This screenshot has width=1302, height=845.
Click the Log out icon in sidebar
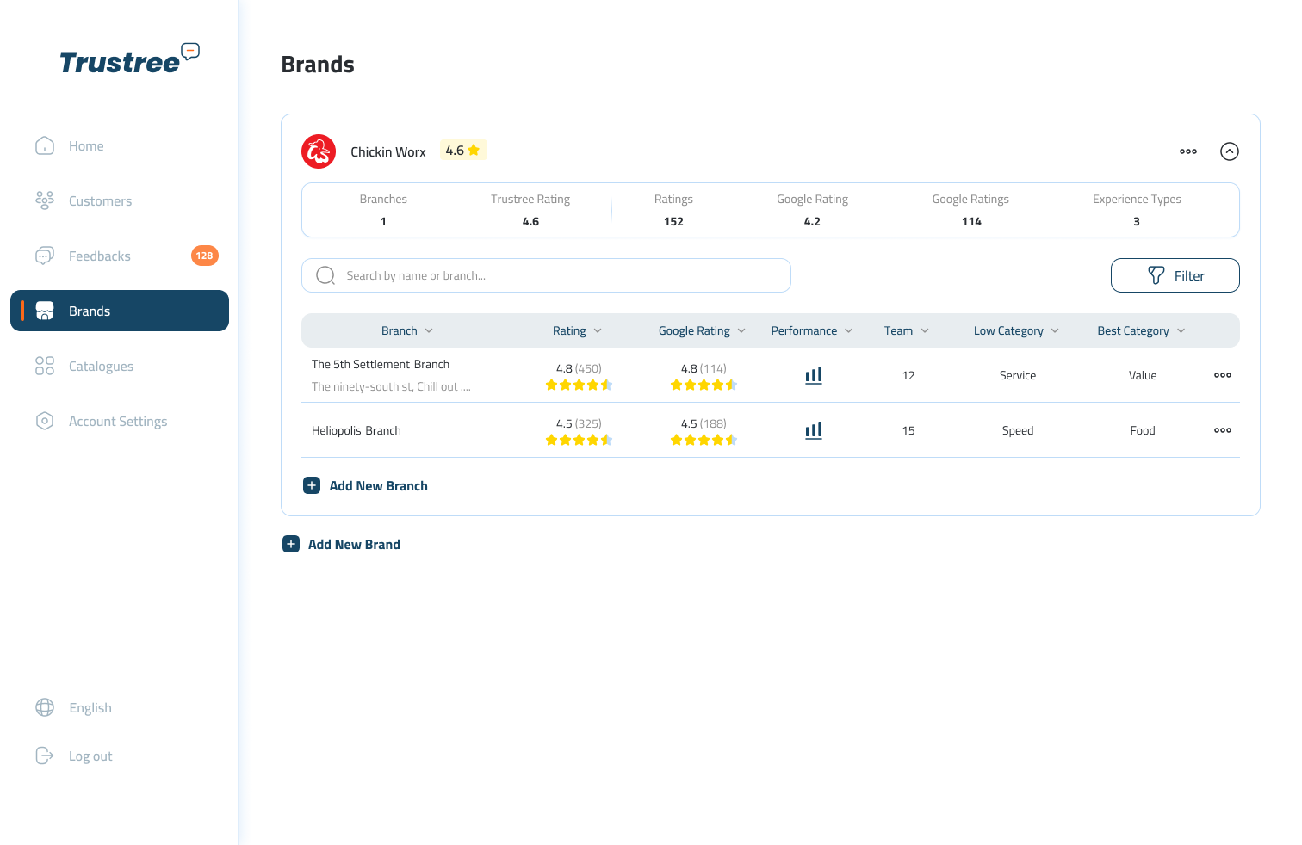point(45,756)
